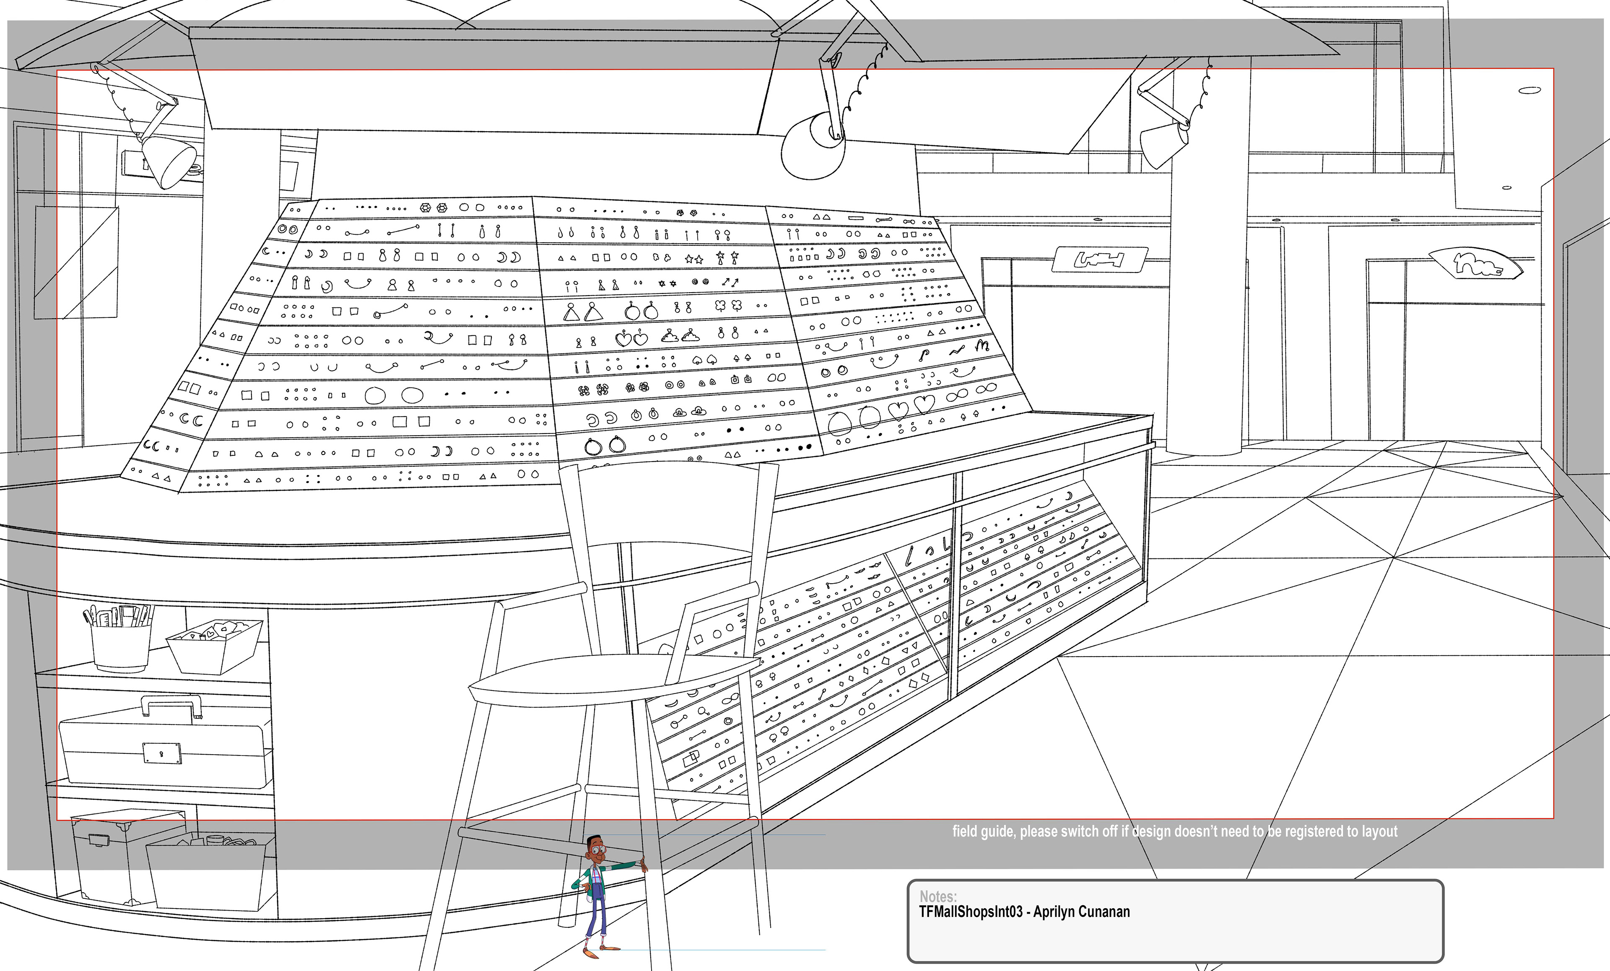The height and width of the screenshot is (971, 1610).
Task: Click the pencil cup on the shelf
Action: point(121,644)
